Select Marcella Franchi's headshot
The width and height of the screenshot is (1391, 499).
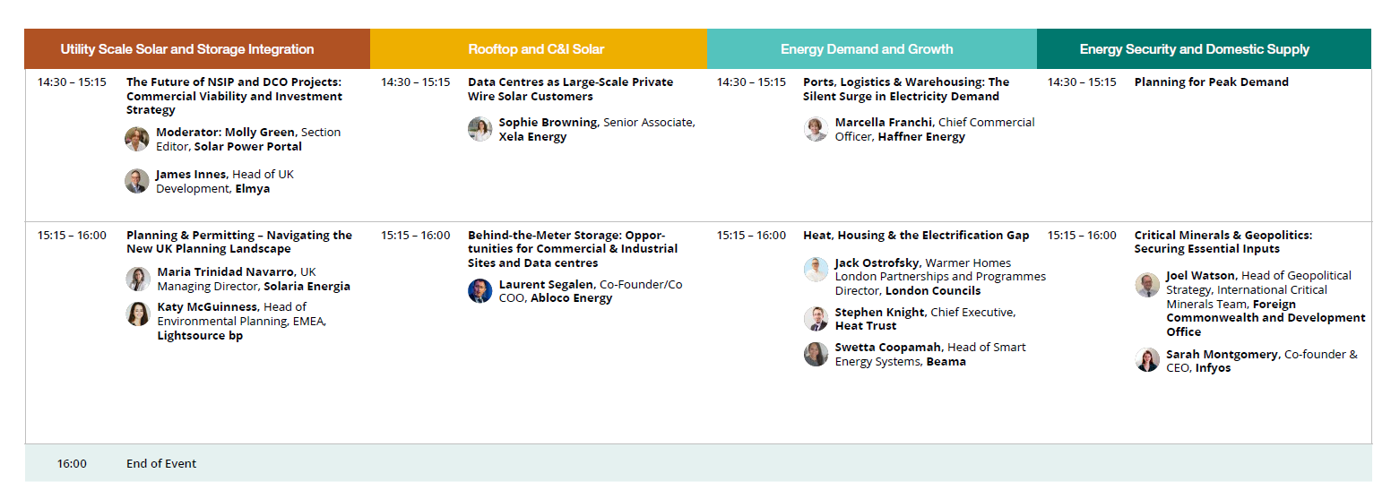tap(816, 129)
